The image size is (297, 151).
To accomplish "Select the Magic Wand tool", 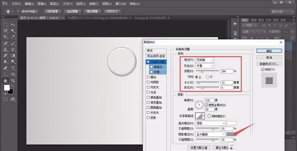I will coord(13,31).
